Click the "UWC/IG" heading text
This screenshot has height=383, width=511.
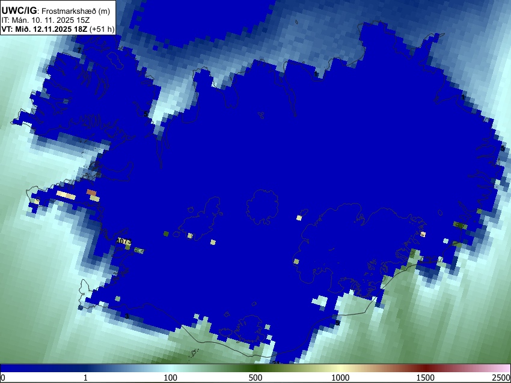(19, 10)
